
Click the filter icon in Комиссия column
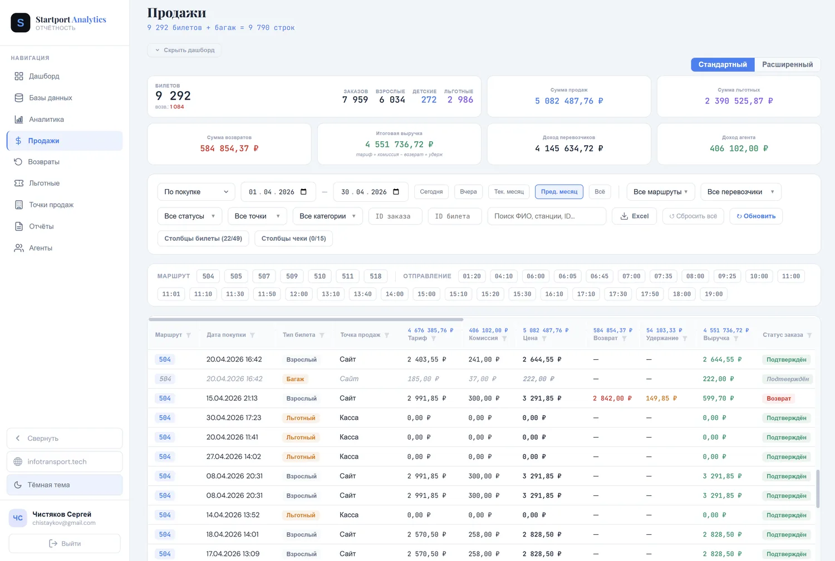(504, 339)
